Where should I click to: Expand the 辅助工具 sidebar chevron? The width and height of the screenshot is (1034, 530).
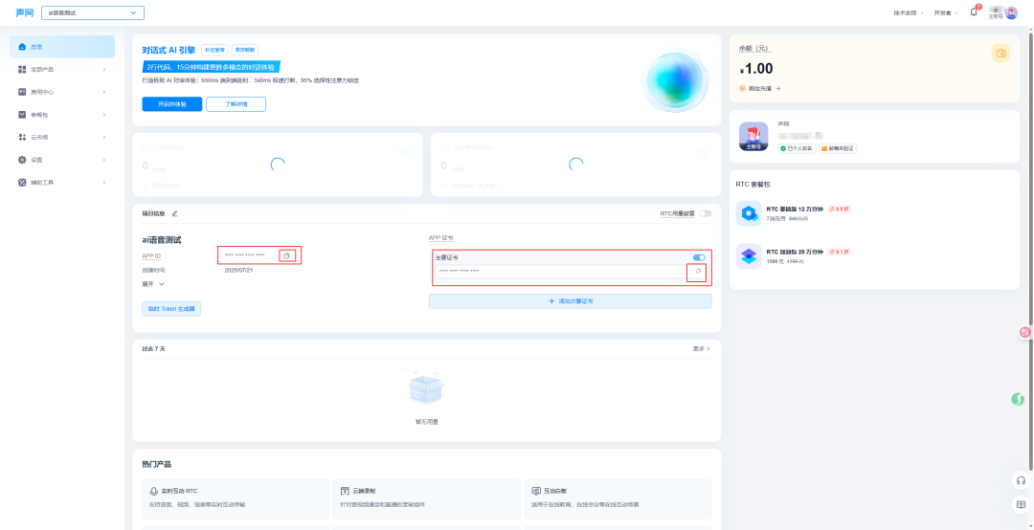[x=104, y=182]
